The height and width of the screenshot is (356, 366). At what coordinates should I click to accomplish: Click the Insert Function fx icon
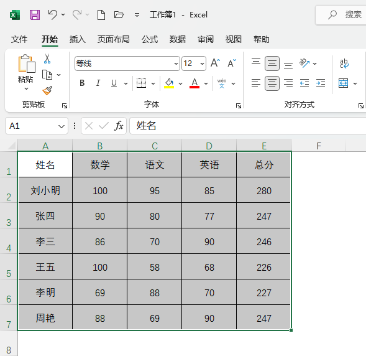click(119, 126)
